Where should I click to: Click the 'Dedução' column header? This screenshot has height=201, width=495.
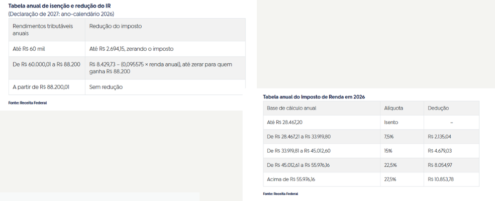pyautogui.click(x=438, y=108)
